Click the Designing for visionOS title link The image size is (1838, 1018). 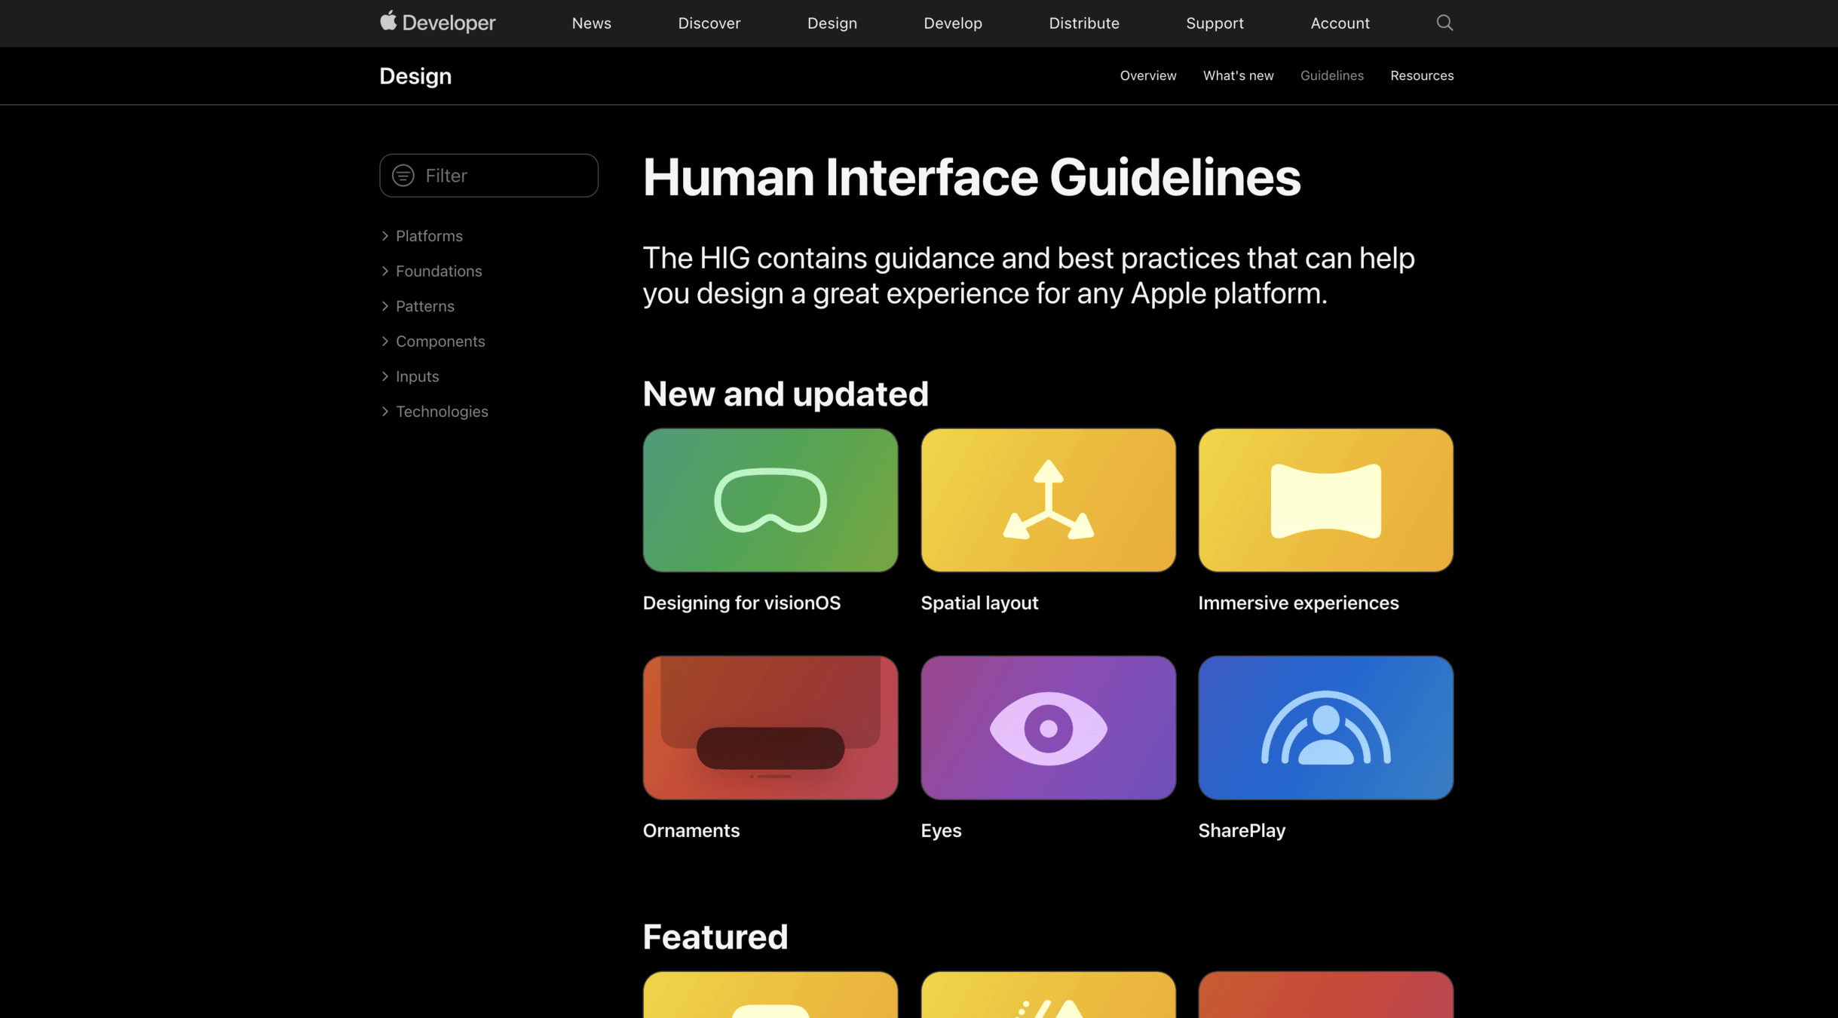click(x=741, y=603)
